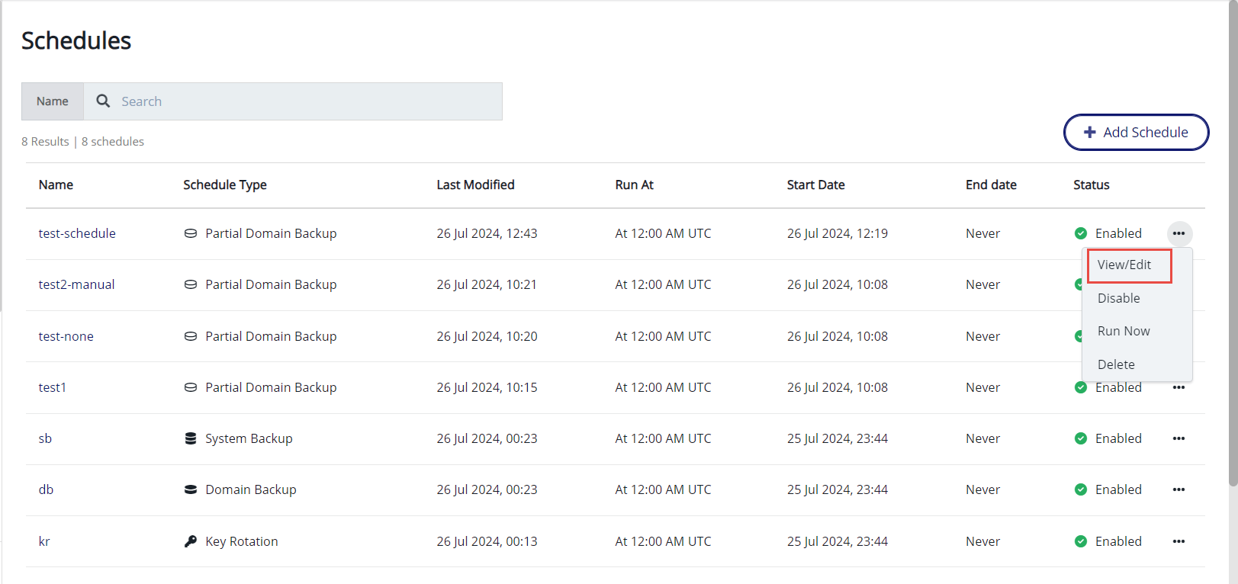
Task: Click into the Search input field
Action: pyautogui.click(x=305, y=101)
